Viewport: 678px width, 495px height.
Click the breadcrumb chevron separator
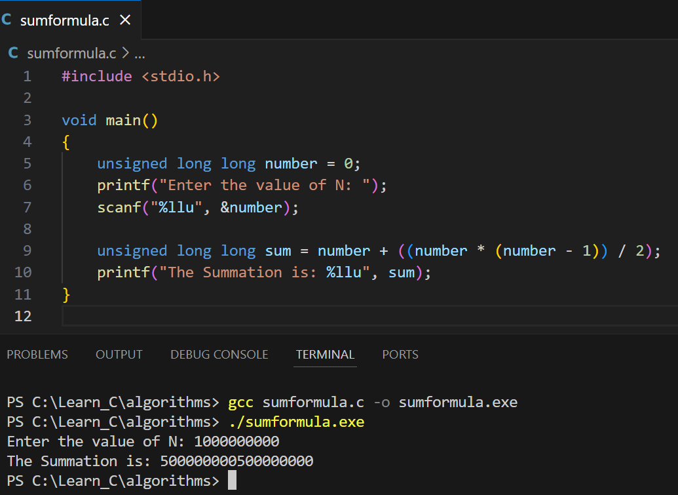pyautogui.click(x=125, y=53)
